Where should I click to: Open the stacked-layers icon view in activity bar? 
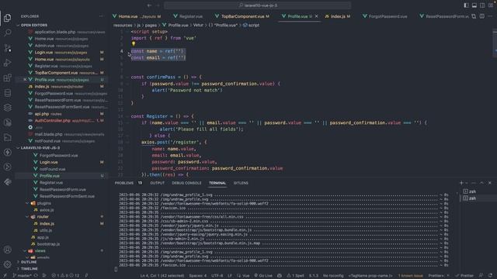click(7, 108)
